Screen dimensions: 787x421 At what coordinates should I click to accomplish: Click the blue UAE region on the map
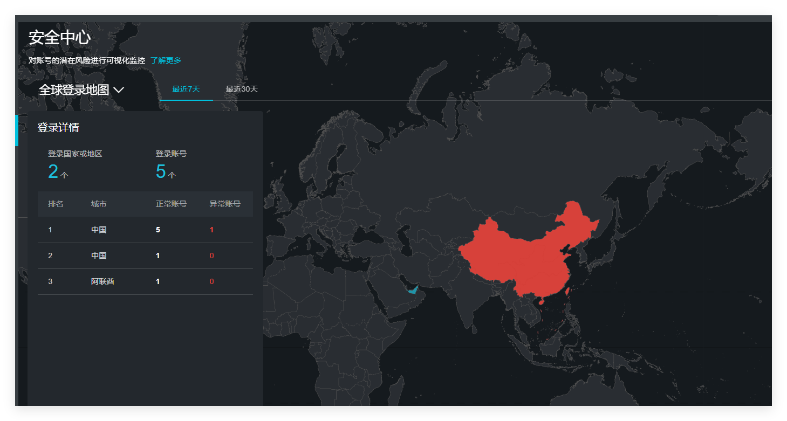(x=413, y=290)
